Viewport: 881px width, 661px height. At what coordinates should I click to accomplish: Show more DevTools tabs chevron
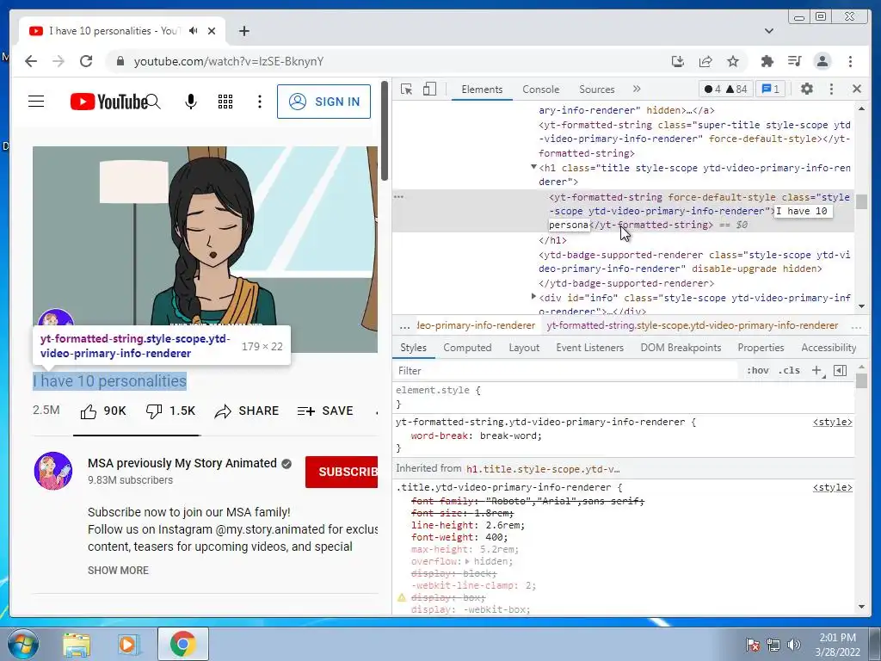(x=637, y=89)
